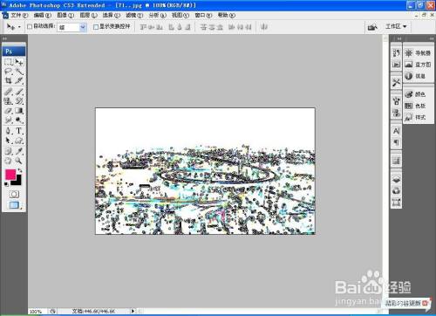Collapse the toolbox with double-arrow
Image resolution: width=436 pixels, height=316 pixels.
point(4,38)
